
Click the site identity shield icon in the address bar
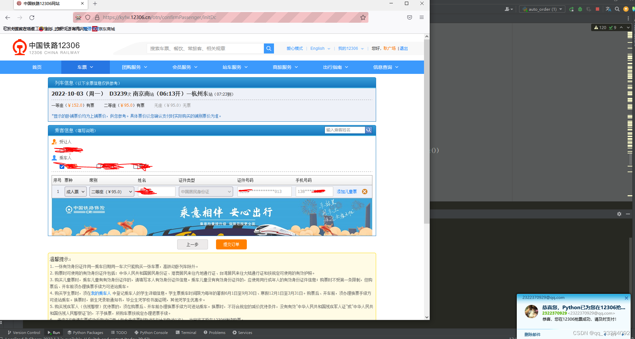pos(88,17)
